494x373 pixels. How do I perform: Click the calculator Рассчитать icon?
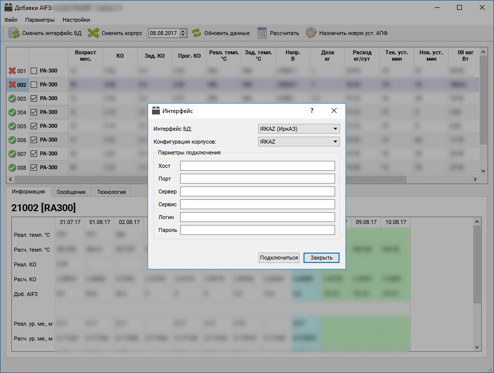(x=262, y=33)
